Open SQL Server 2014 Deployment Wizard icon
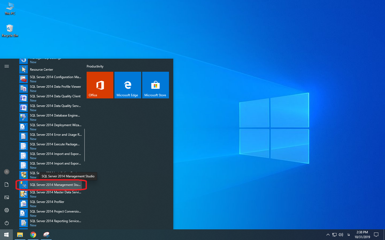This screenshot has height=240, width=385. [24, 127]
